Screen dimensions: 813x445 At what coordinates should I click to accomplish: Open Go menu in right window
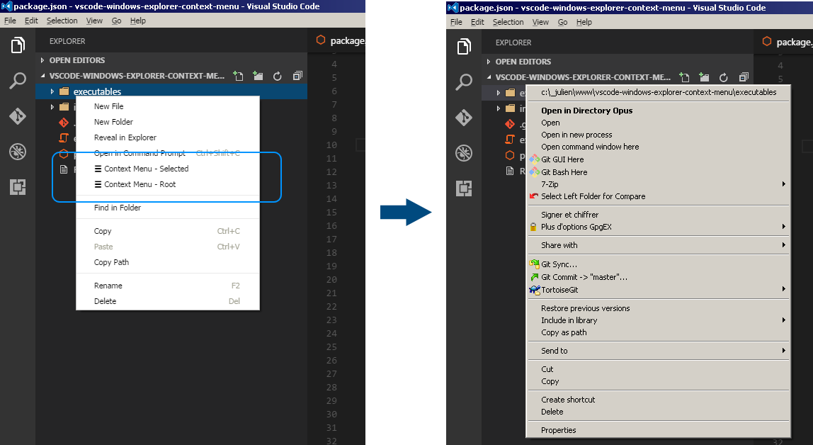[562, 22]
